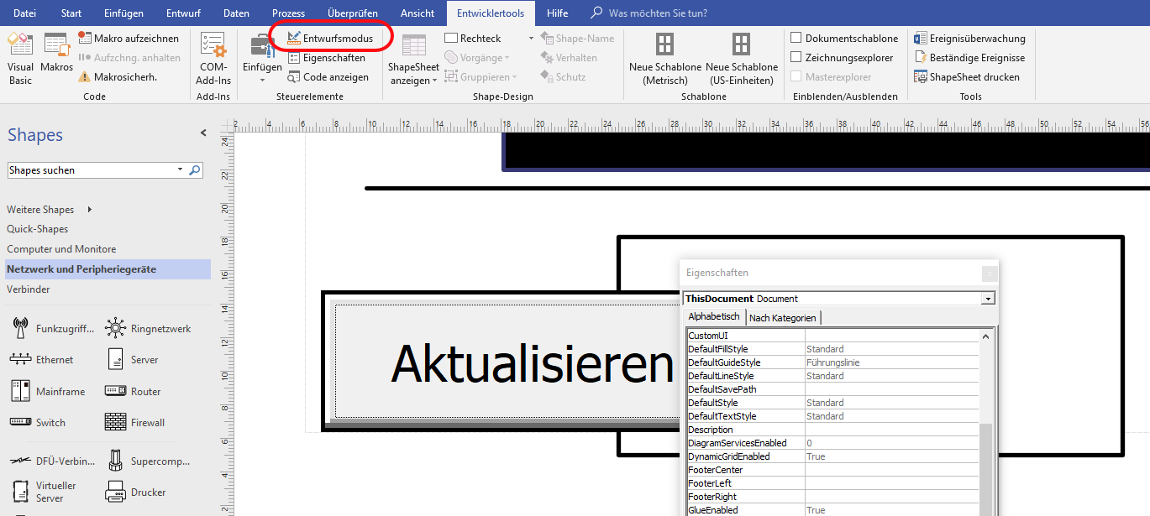
Task: Enable the Zeichnungsexplorer checkbox
Action: tap(796, 57)
